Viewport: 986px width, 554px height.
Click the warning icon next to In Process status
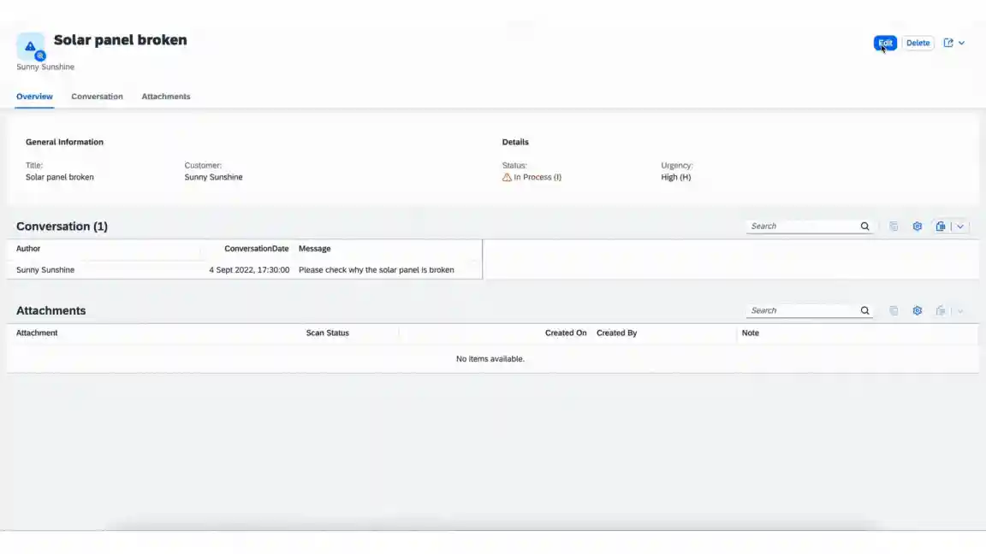pos(508,177)
